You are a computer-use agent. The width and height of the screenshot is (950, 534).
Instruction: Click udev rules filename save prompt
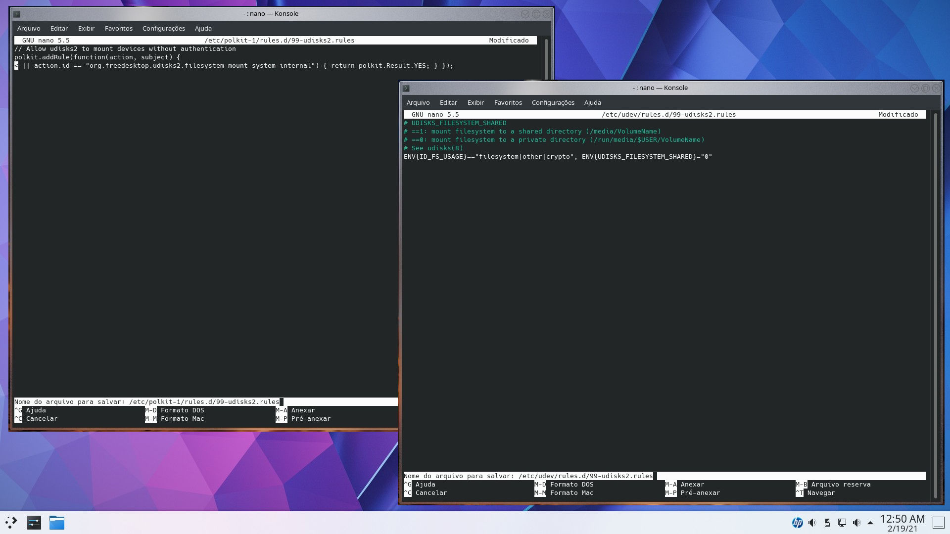585,476
